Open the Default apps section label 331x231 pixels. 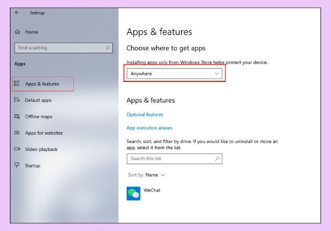coord(38,100)
